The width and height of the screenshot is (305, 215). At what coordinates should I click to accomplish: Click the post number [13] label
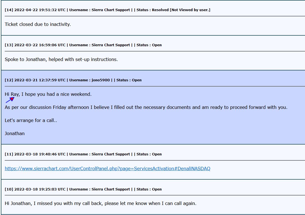(9, 45)
